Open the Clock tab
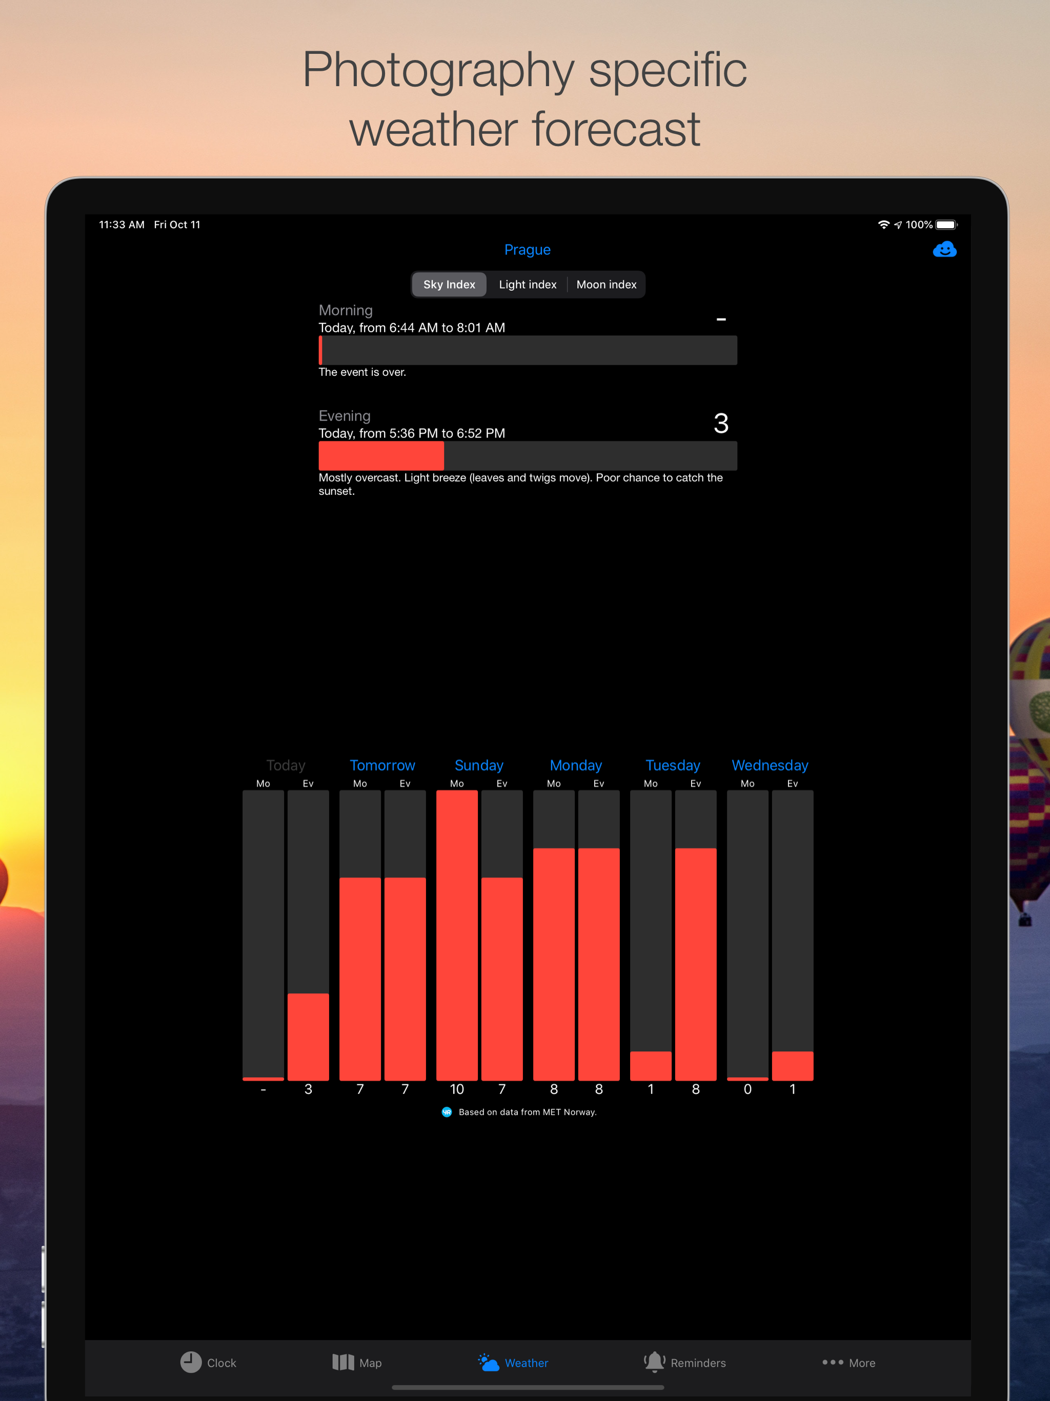The width and height of the screenshot is (1050, 1401). [x=208, y=1363]
